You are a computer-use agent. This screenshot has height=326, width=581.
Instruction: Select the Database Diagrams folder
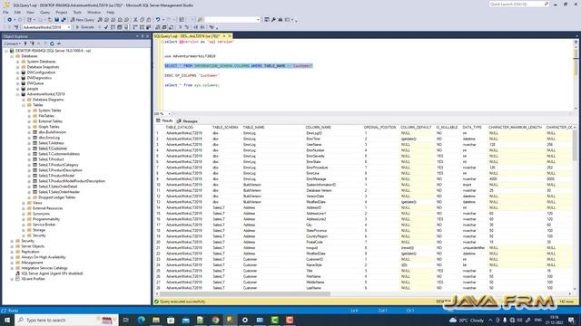tap(48, 100)
